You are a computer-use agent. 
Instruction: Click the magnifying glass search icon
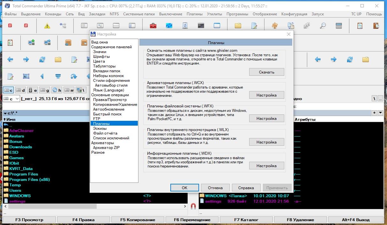[x=323, y=26]
